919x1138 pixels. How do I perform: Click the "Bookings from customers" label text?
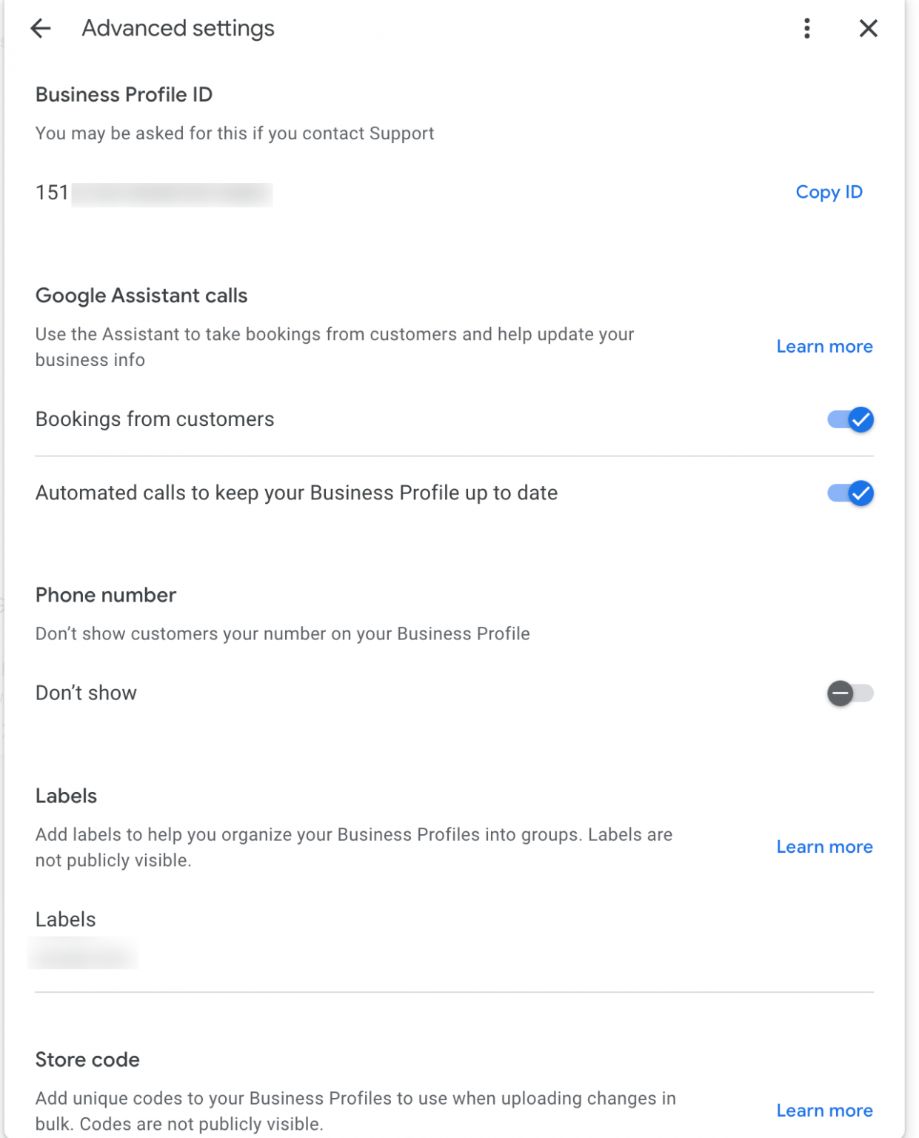[x=155, y=419]
